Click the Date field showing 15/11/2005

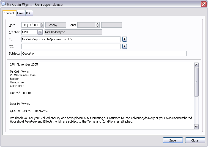pyautogui.click(x=31, y=25)
